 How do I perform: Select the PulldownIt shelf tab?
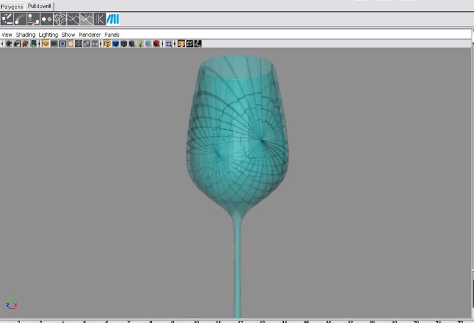point(40,6)
